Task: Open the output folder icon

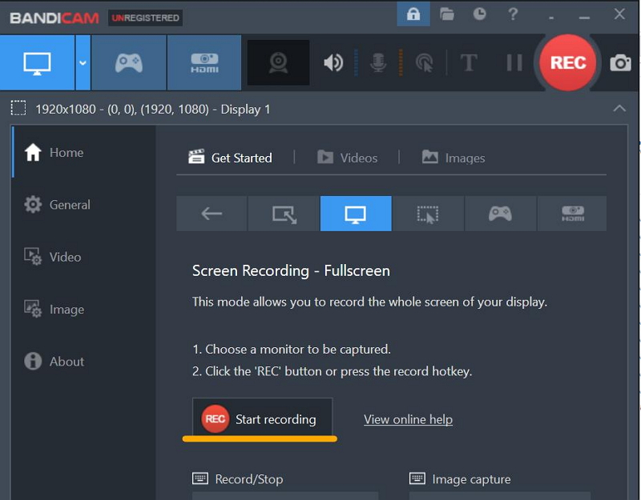Action: tap(447, 14)
